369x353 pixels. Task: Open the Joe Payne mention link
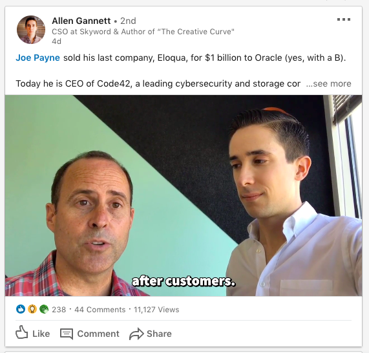37,58
